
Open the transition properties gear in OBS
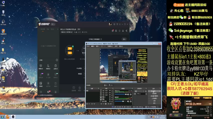coord(146,91)
